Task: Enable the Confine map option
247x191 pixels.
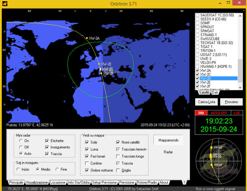Action: (x=87, y=163)
